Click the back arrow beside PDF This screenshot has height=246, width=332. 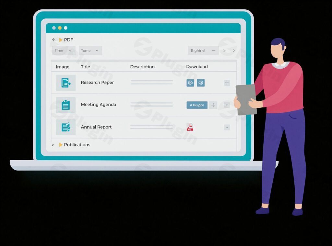tap(53, 40)
